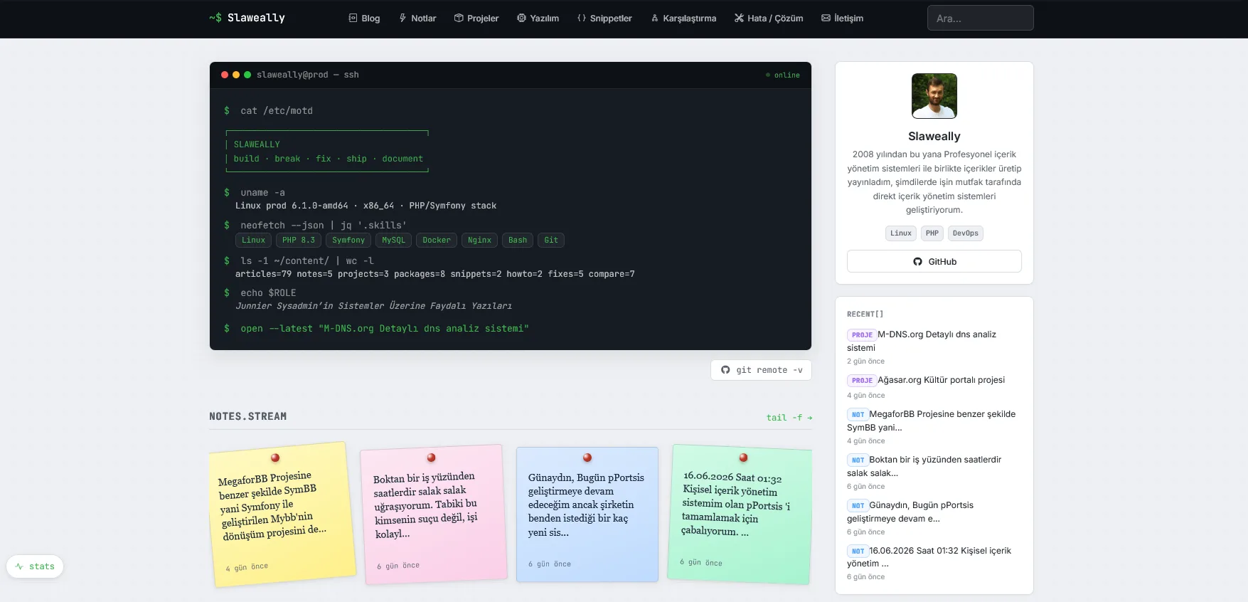The image size is (1248, 602).
Task: Click the Slaweally profile avatar
Action: click(934, 96)
